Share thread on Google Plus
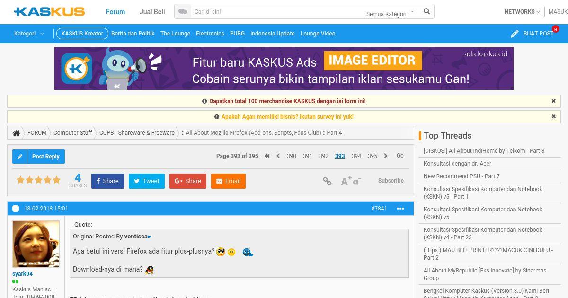 click(x=188, y=181)
